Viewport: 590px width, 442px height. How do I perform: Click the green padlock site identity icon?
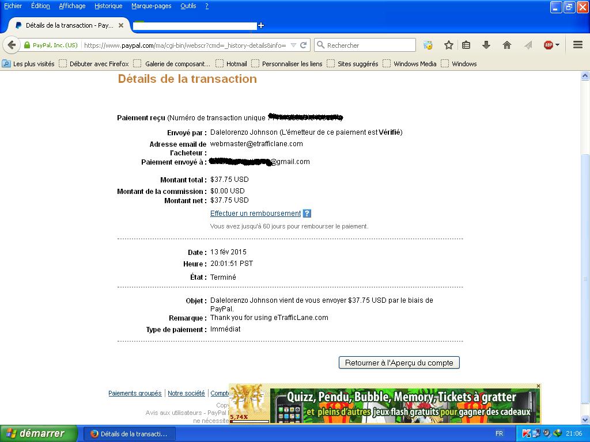pos(27,45)
